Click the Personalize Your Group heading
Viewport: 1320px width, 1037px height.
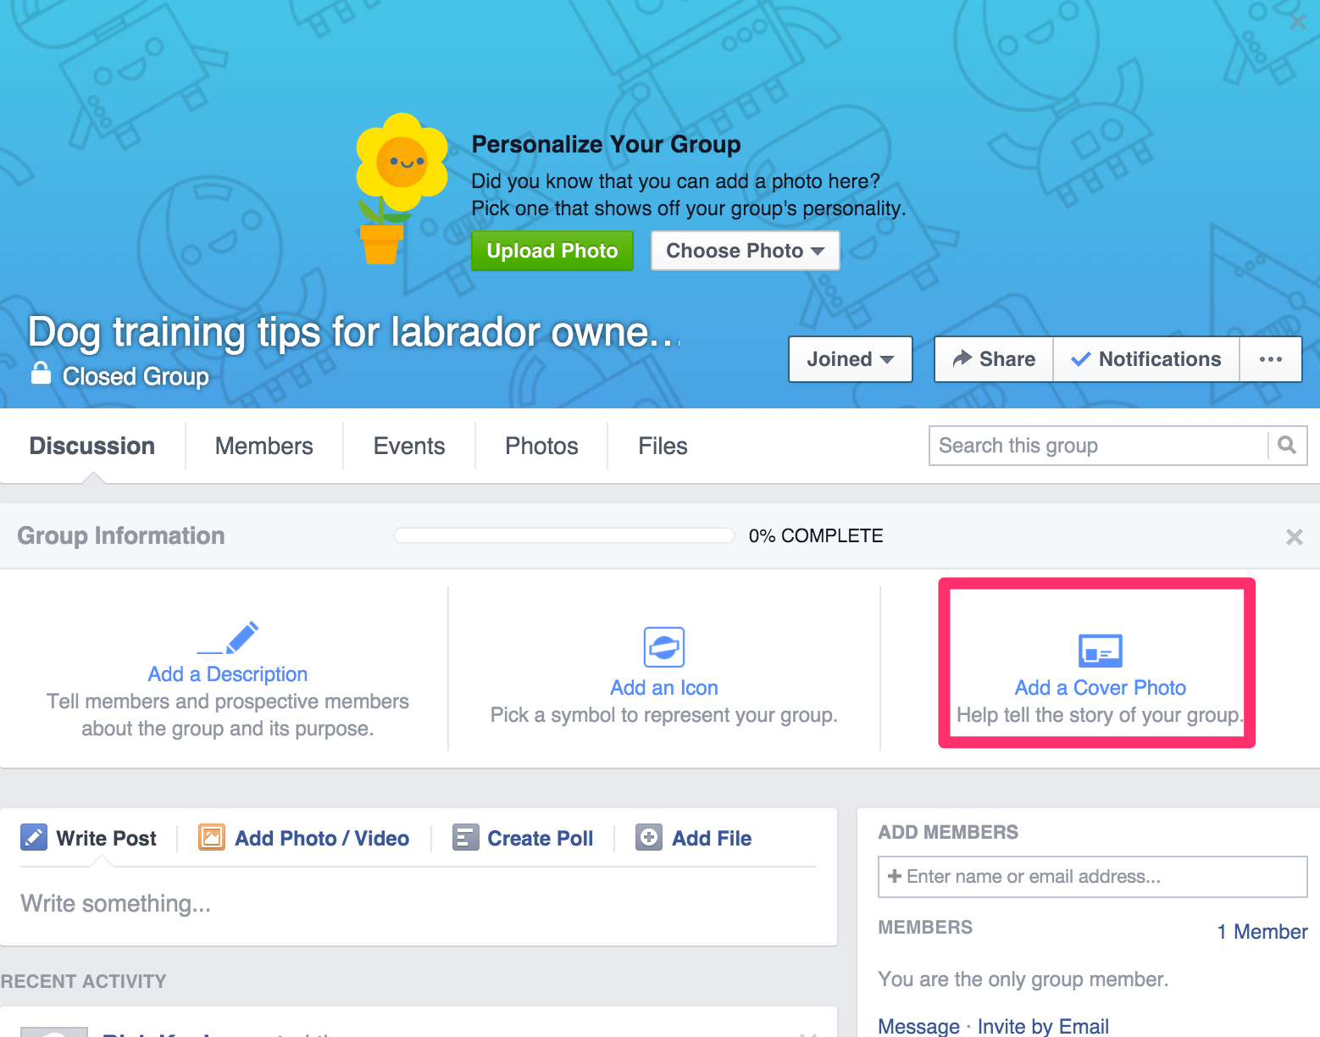(x=606, y=144)
